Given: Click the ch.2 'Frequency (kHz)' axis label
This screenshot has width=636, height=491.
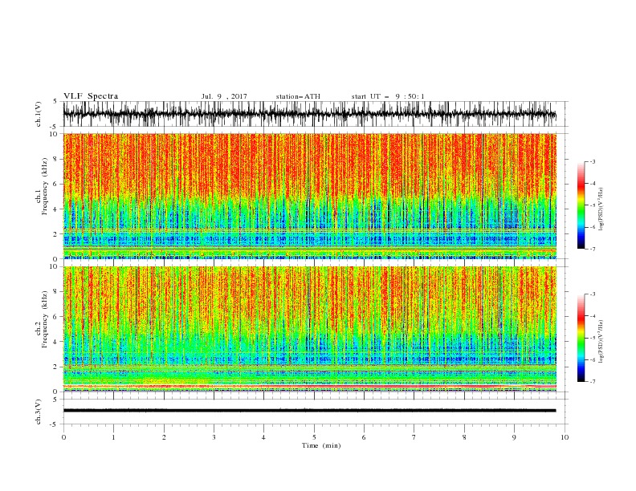Looking at the screenshot, I should [44, 319].
